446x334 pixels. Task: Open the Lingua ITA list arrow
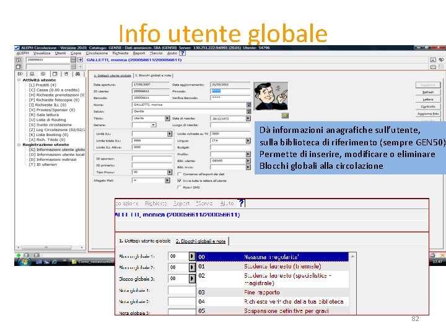click(248, 140)
